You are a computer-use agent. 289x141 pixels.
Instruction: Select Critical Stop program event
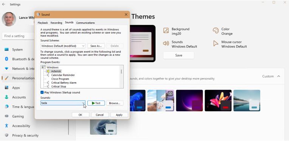(x=59, y=86)
